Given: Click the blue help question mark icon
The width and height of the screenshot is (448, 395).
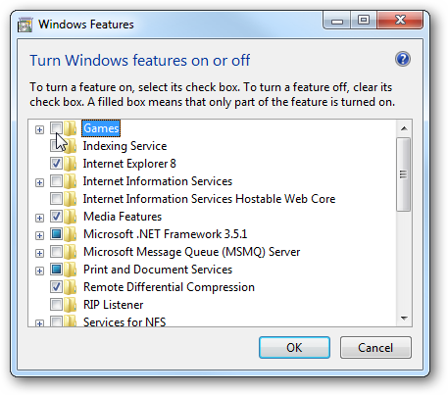Looking at the screenshot, I should click(x=403, y=59).
